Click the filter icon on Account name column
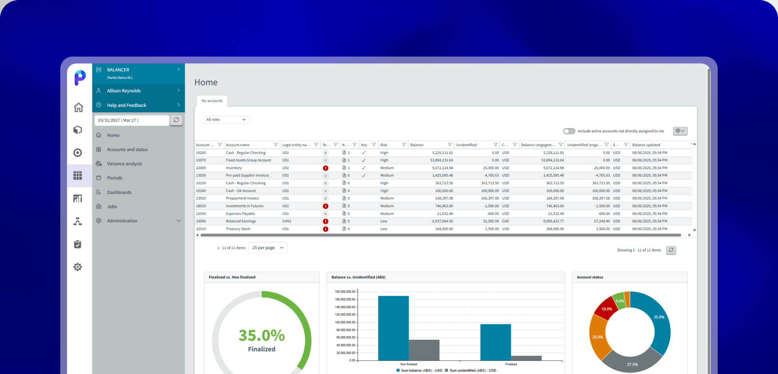The width and height of the screenshot is (778, 374). (x=276, y=145)
